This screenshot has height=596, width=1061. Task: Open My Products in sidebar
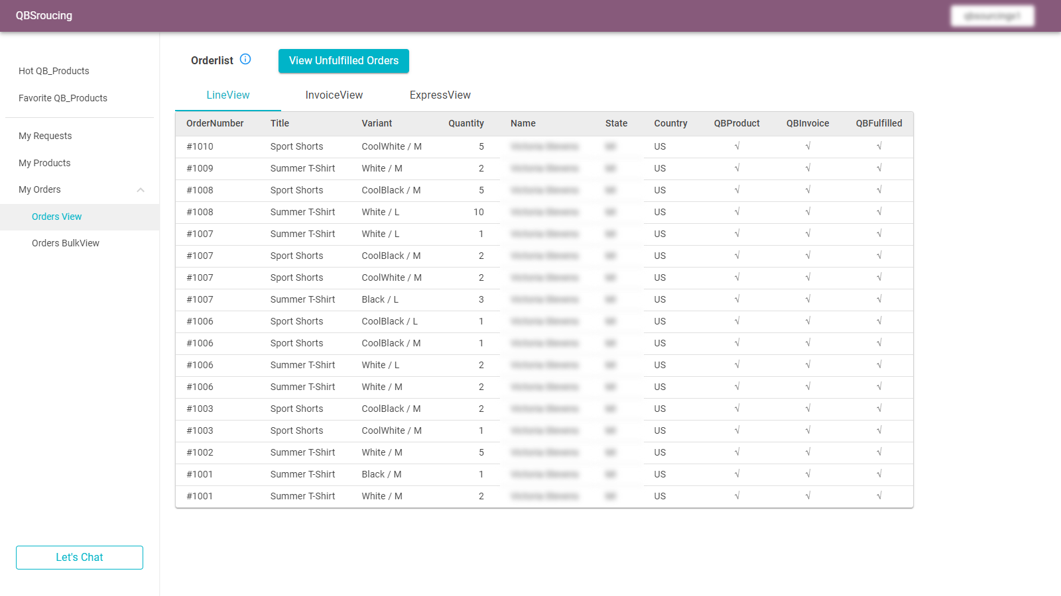(x=44, y=163)
